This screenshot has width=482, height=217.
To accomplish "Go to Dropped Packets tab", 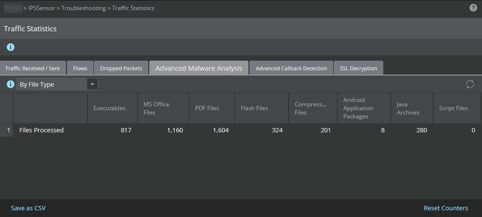I will (121, 68).
